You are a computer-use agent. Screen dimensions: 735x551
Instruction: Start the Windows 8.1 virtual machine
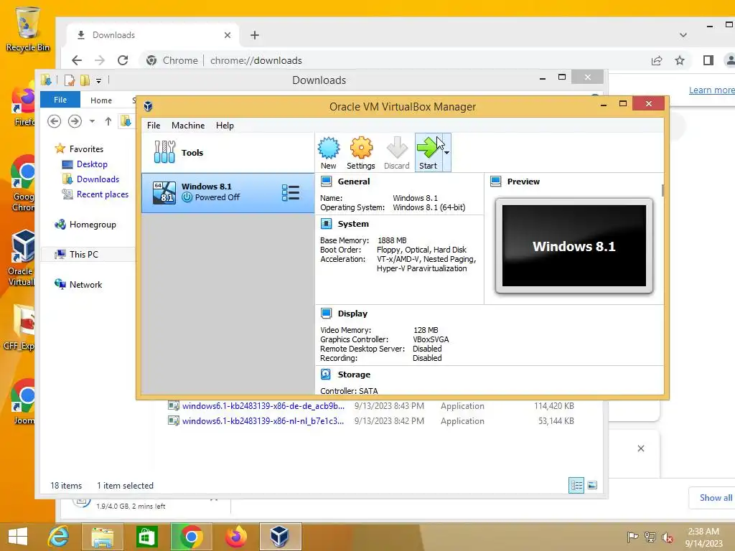pos(428,153)
